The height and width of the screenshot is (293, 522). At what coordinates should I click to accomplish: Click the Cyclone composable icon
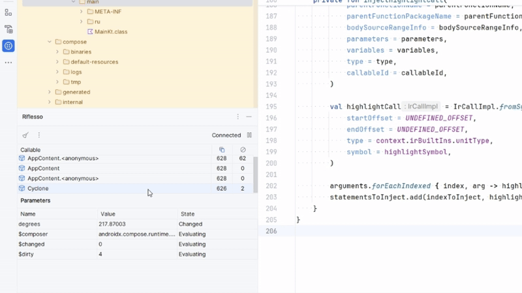tap(22, 188)
